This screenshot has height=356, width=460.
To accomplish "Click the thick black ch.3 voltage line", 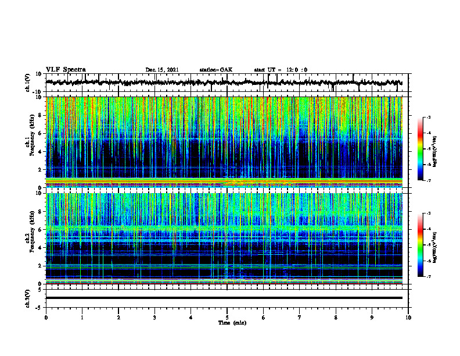I will coord(224,298).
